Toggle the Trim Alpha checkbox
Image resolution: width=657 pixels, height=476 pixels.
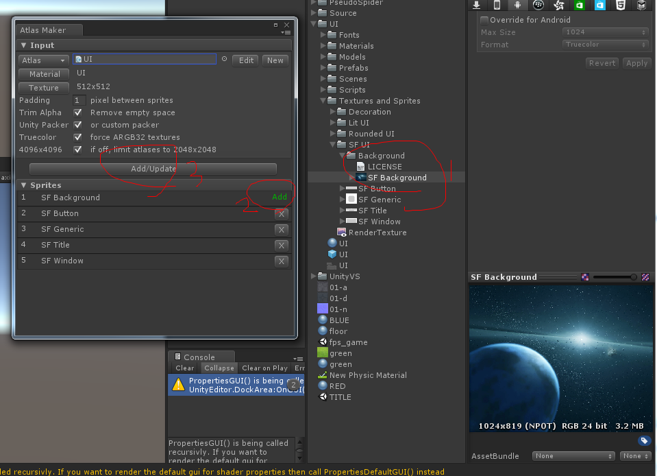tap(77, 112)
